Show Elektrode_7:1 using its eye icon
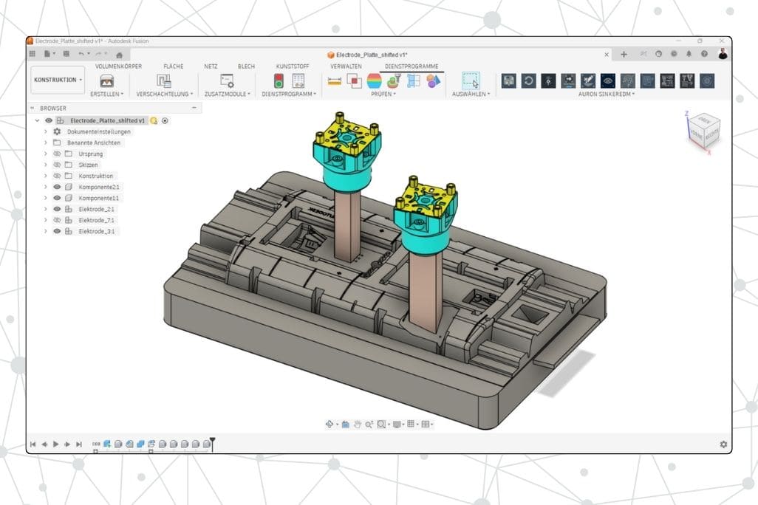The height and width of the screenshot is (505, 758). [x=57, y=220]
